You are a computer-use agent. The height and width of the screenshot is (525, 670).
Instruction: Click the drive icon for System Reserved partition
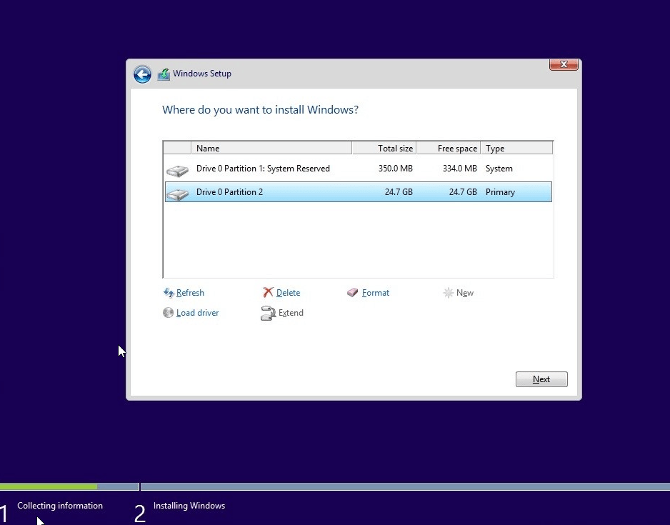[177, 171]
